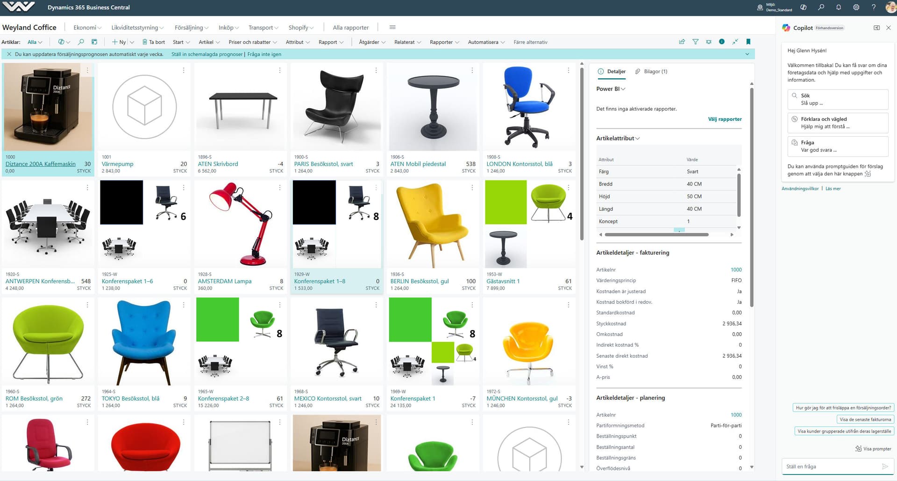Screen dimensions: 897x481
Task: Expand the Automatisera menu
Action: click(486, 42)
